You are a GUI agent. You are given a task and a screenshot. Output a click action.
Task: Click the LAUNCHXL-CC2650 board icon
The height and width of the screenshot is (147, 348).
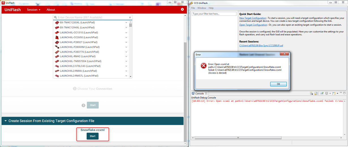click(x=57, y=37)
